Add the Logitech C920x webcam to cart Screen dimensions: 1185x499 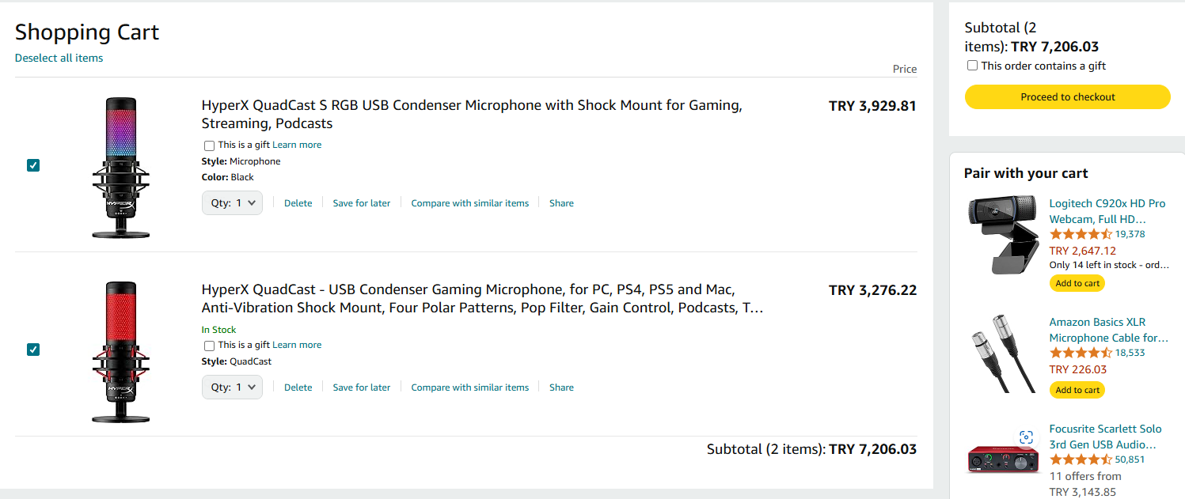[x=1077, y=283]
